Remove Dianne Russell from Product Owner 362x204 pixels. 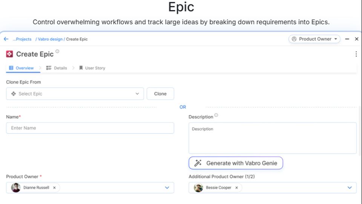click(x=54, y=187)
